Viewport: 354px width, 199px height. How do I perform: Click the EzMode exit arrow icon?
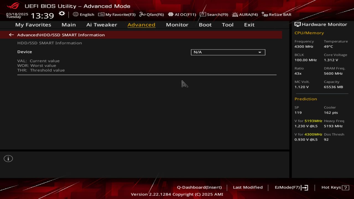[x=304, y=188]
